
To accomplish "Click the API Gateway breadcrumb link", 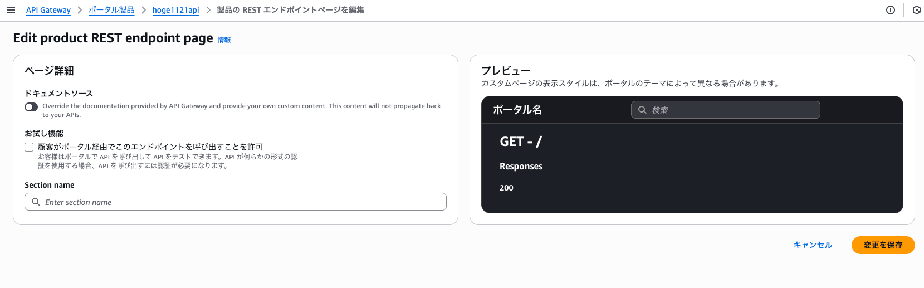I will [48, 10].
